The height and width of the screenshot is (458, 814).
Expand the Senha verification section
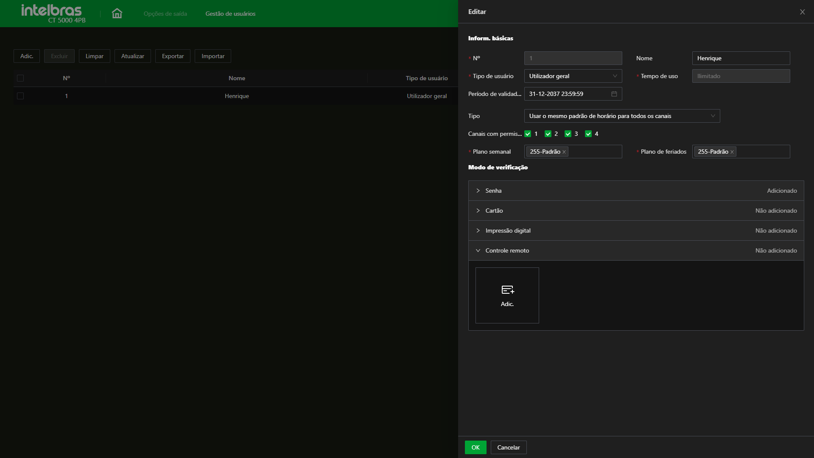478,191
